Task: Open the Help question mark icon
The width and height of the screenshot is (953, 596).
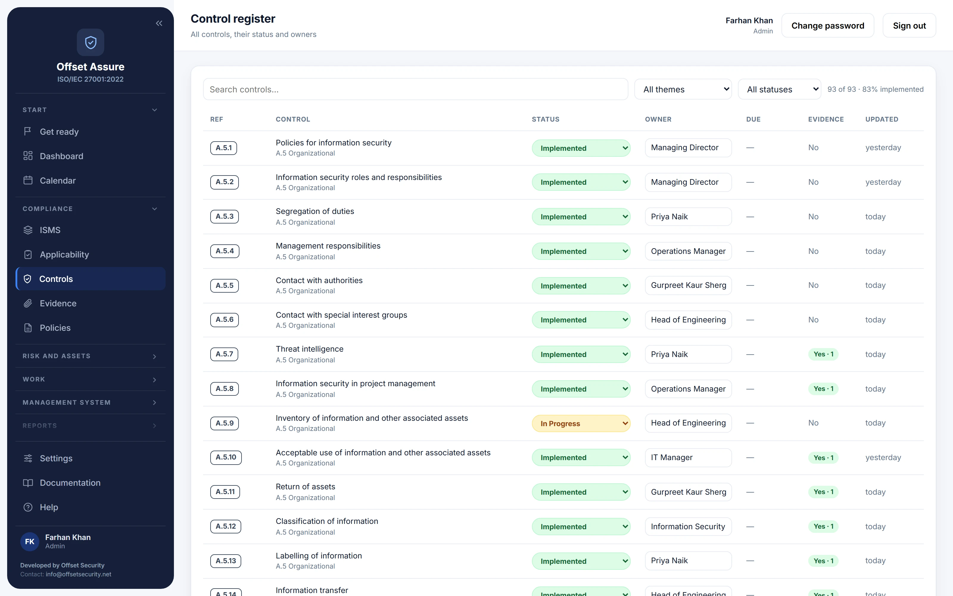Action: click(28, 507)
